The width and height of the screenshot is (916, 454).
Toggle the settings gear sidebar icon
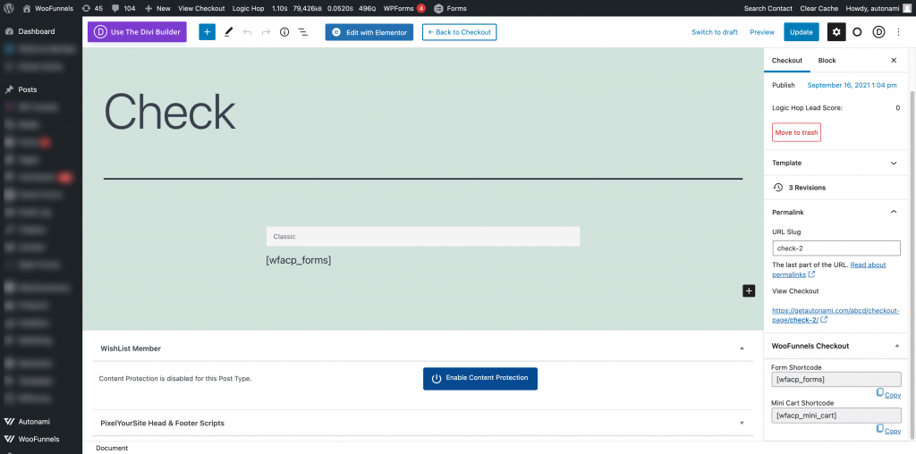[836, 32]
